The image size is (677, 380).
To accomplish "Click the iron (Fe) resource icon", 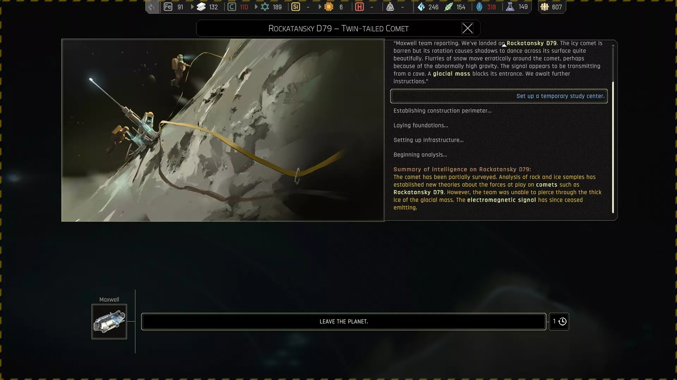I will tap(168, 7).
